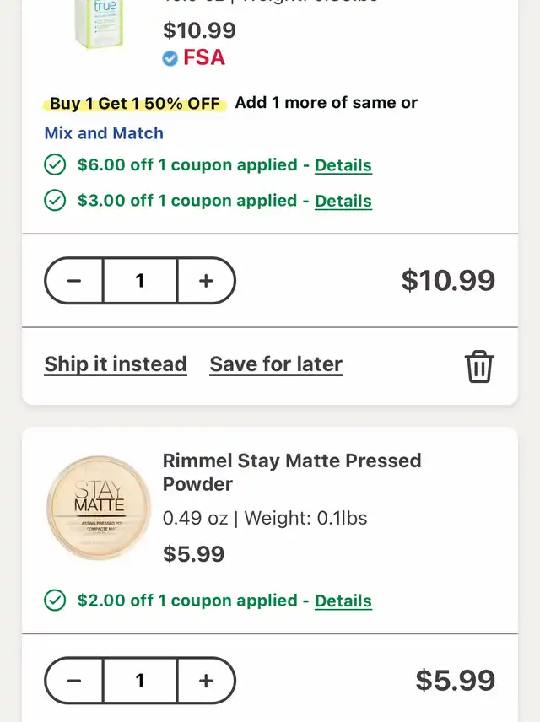Decrease Rimmel powder quantity with minus

[x=74, y=680]
